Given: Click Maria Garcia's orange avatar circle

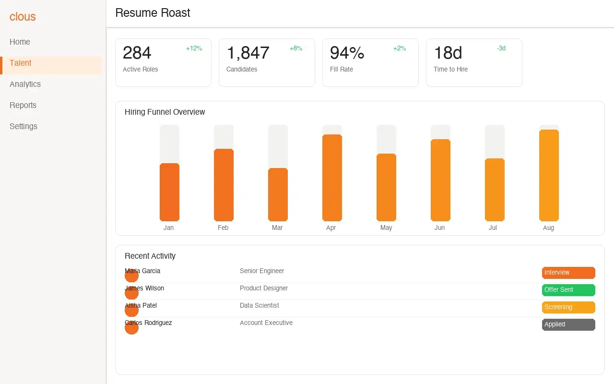Looking at the screenshot, I should (131, 276).
